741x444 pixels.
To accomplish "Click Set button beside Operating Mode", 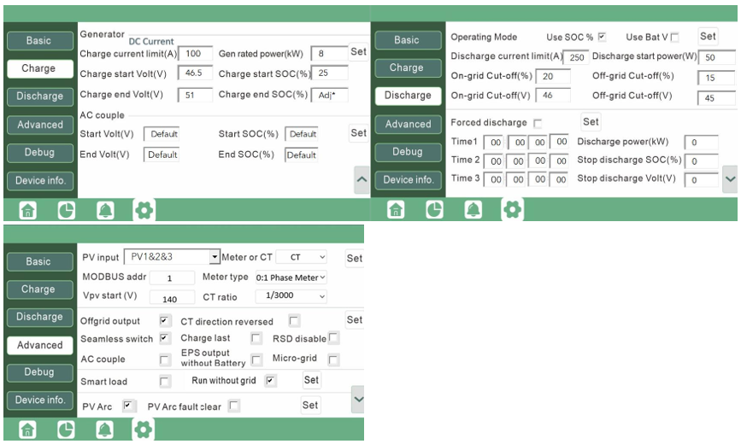I will coord(708,37).
